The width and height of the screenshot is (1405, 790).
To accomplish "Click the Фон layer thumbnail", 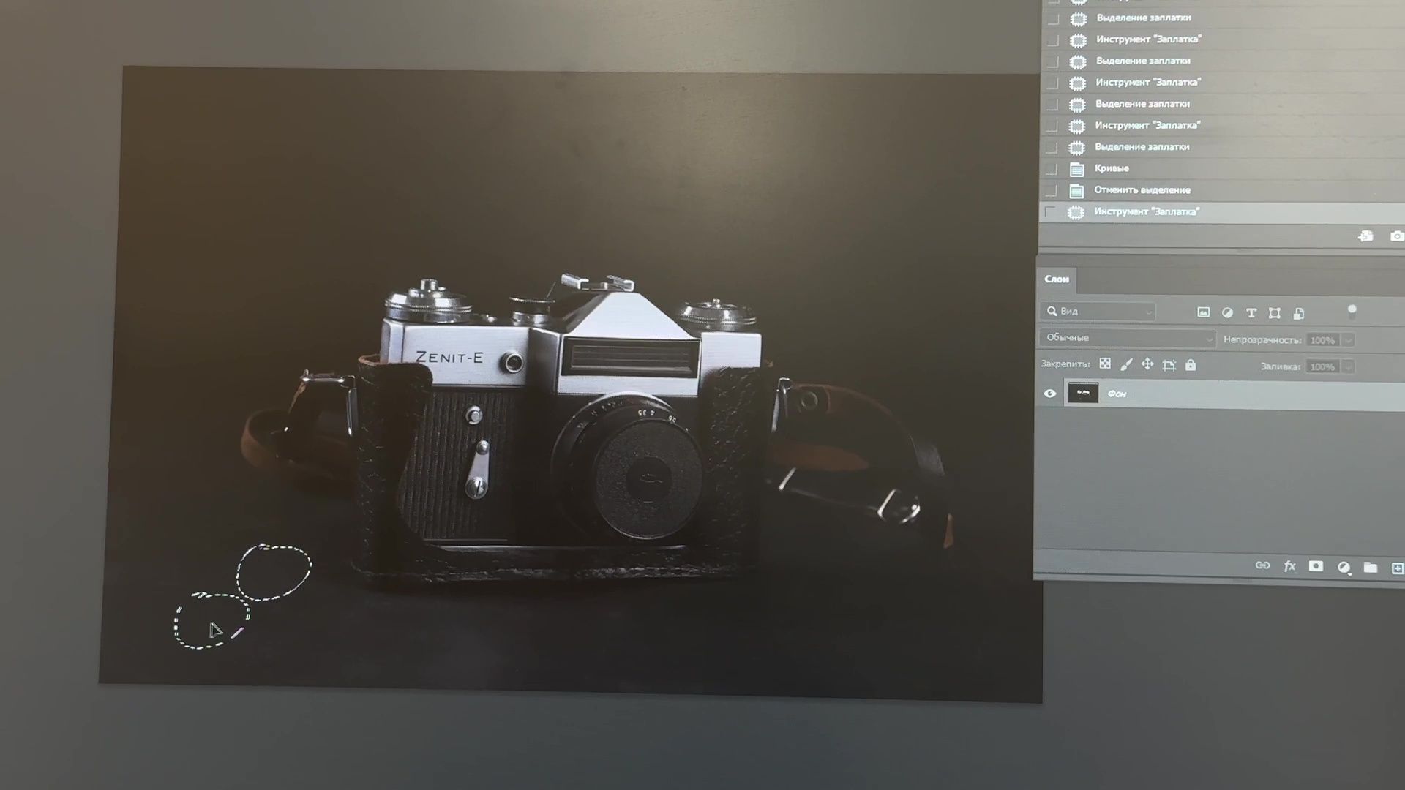I will click(x=1083, y=393).
